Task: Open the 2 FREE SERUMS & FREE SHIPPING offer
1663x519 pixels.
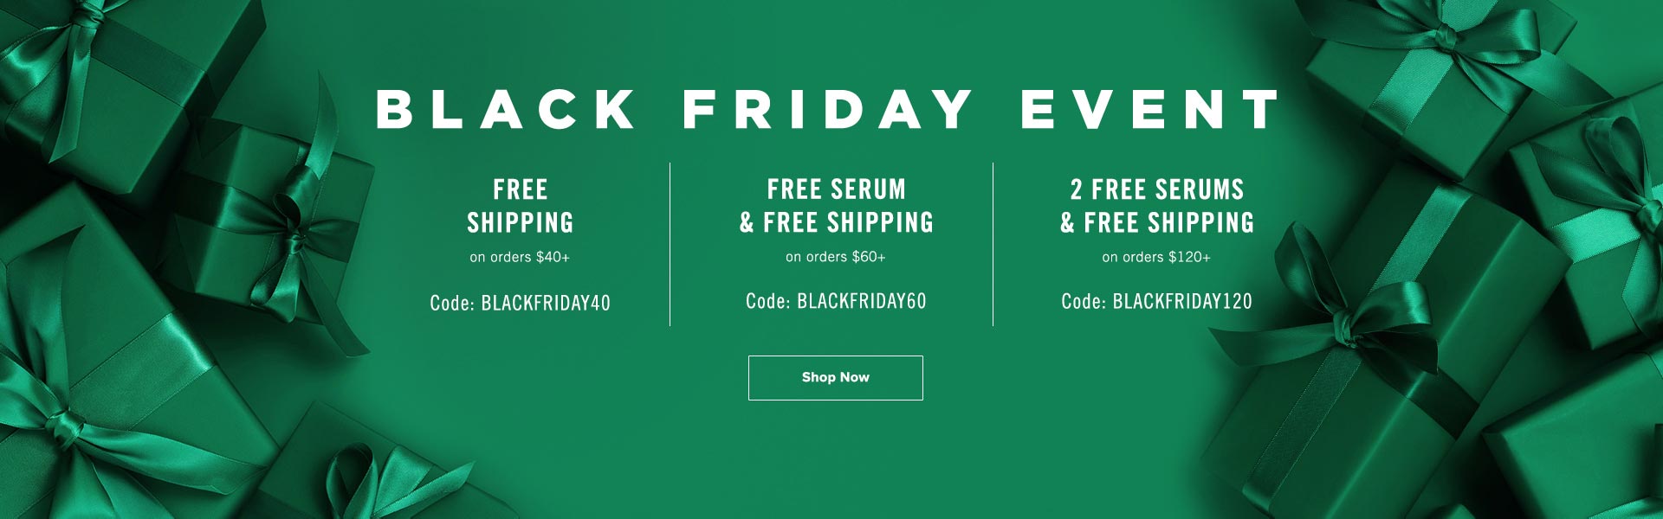Action: click(x=1157, y=206)
